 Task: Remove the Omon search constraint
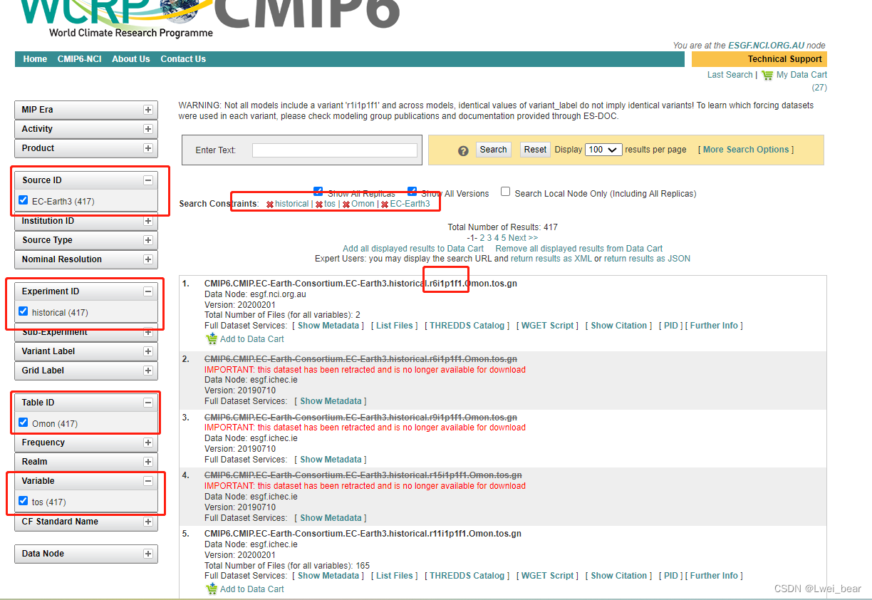[x=346, y=205]
